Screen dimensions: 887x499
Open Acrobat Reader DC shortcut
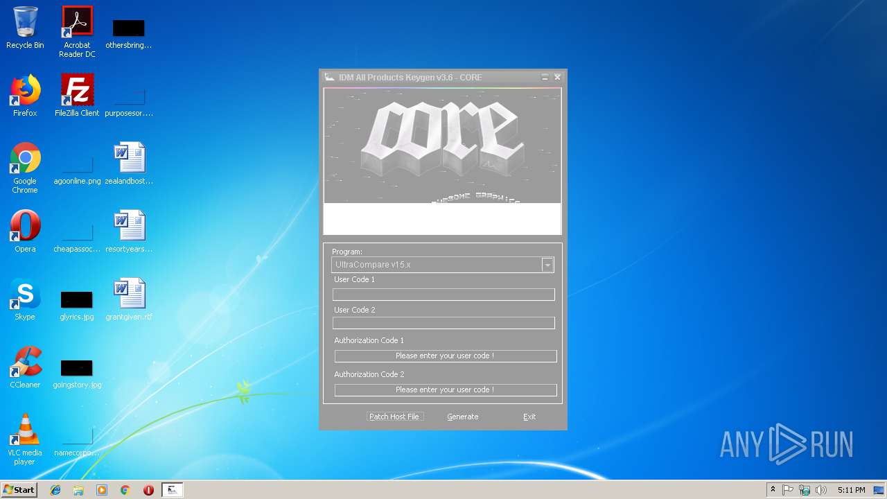point(77,32)
